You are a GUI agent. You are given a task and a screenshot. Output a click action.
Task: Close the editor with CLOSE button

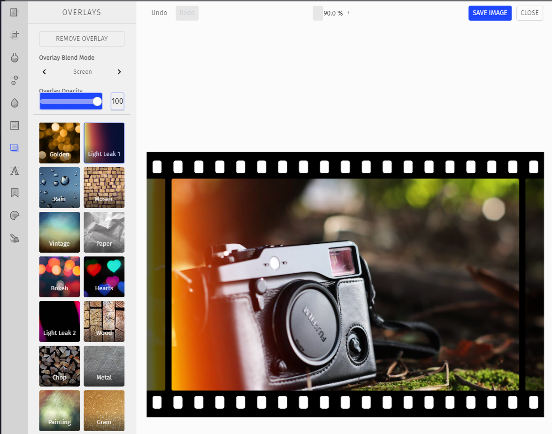pos(529,13)
